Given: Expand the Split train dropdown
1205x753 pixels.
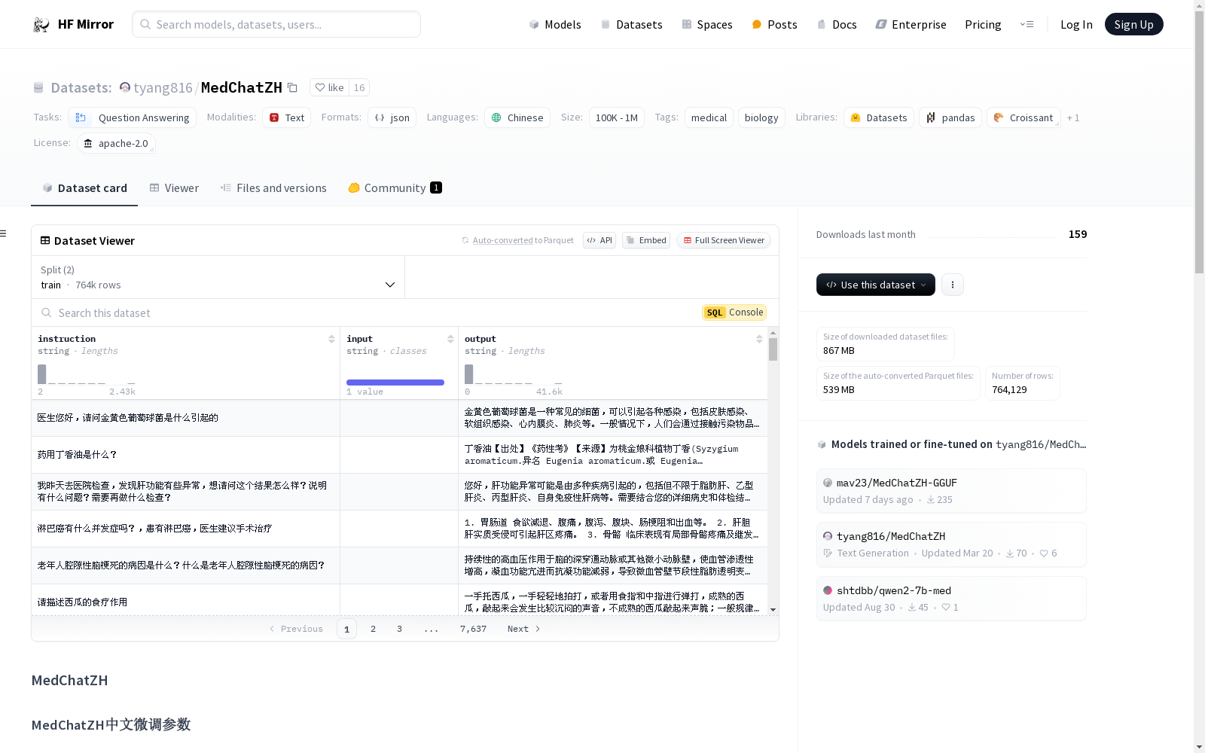Looking at the screenshot, I should point(218,277).
